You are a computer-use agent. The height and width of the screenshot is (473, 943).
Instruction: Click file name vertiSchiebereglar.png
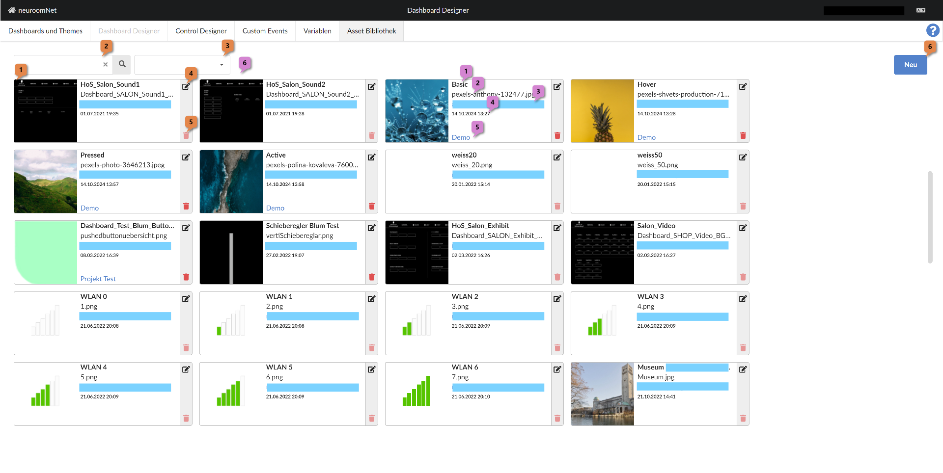point(300,236)
